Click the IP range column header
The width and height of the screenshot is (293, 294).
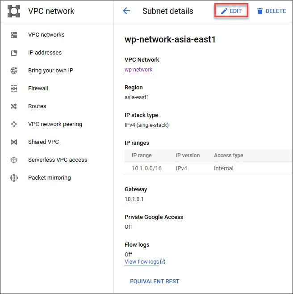(x=142, y=155)
